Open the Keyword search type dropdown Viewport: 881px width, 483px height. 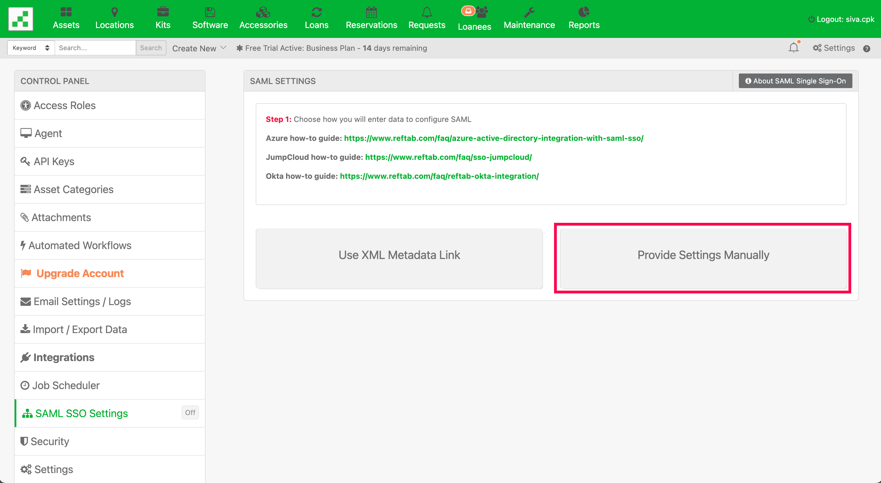coord(31,48)
